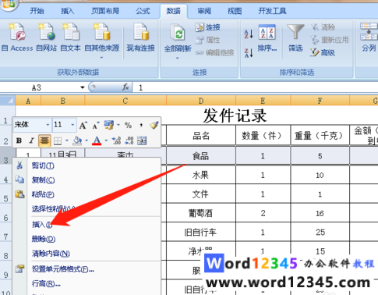Apply percent style in mini toolbar

(128, 126)
